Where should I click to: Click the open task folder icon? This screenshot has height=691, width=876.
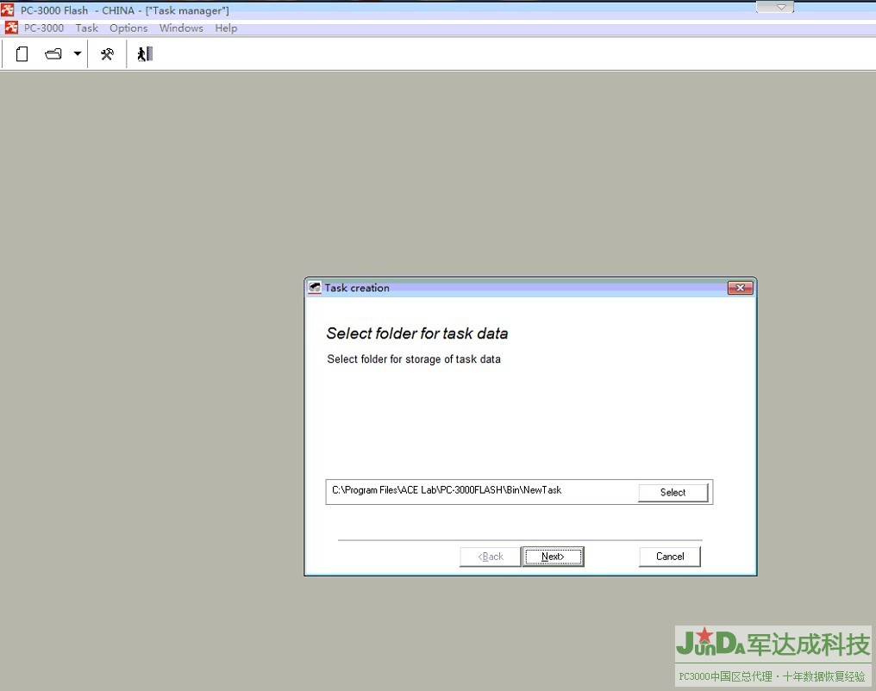click(x=53, y=54)
